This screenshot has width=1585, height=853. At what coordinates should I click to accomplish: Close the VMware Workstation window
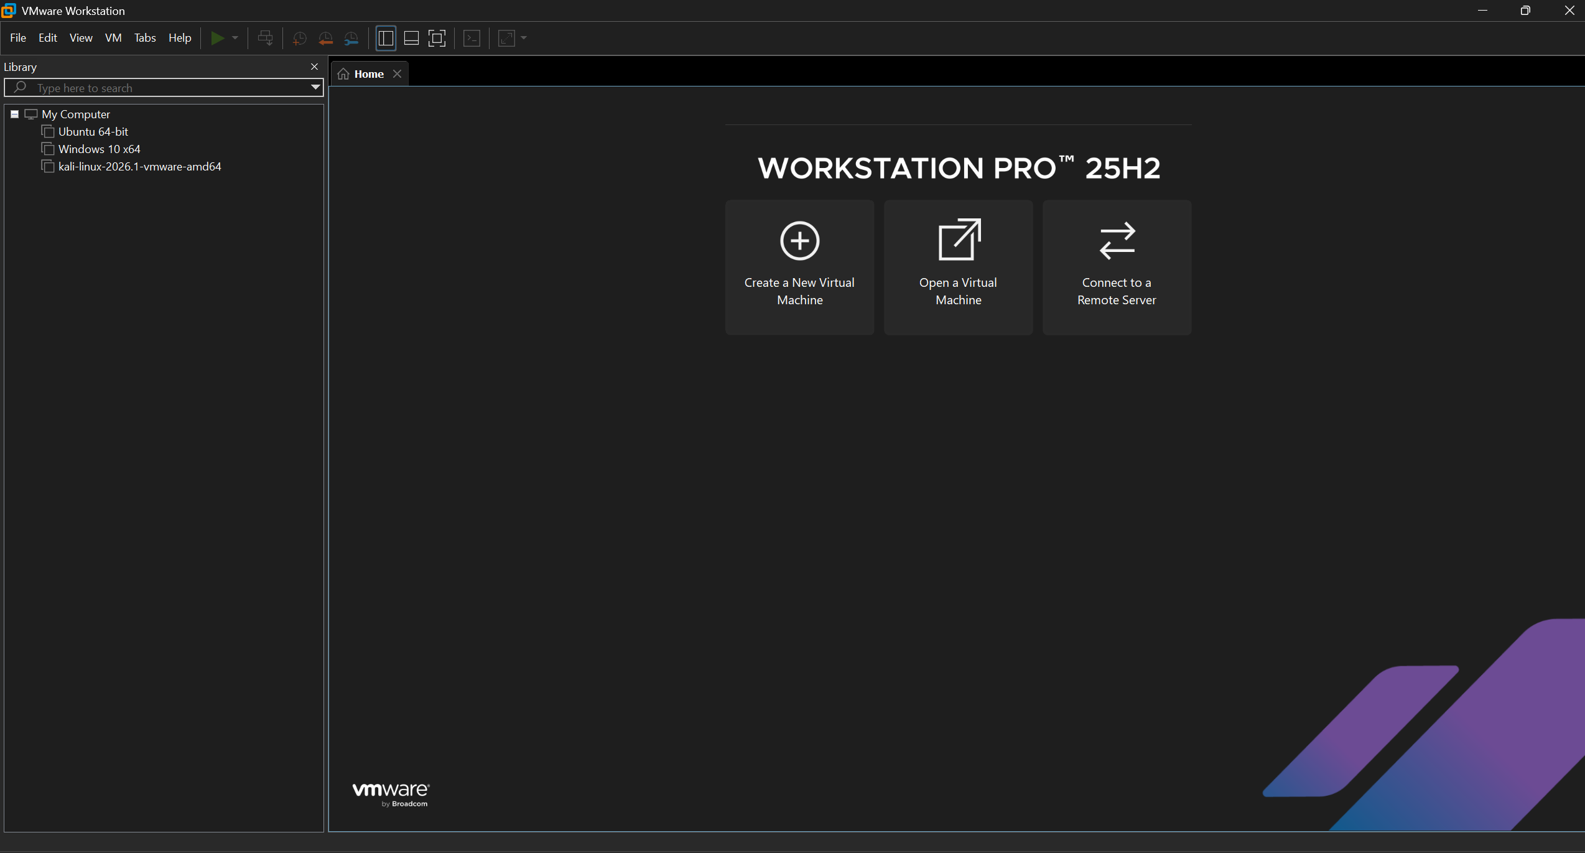[1569, 11]
